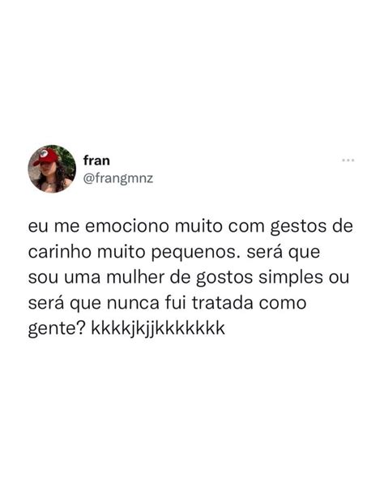Screen dimensions: 384x479
Task: Click the word "gostos" in the third line
Action: click(224, 279)
